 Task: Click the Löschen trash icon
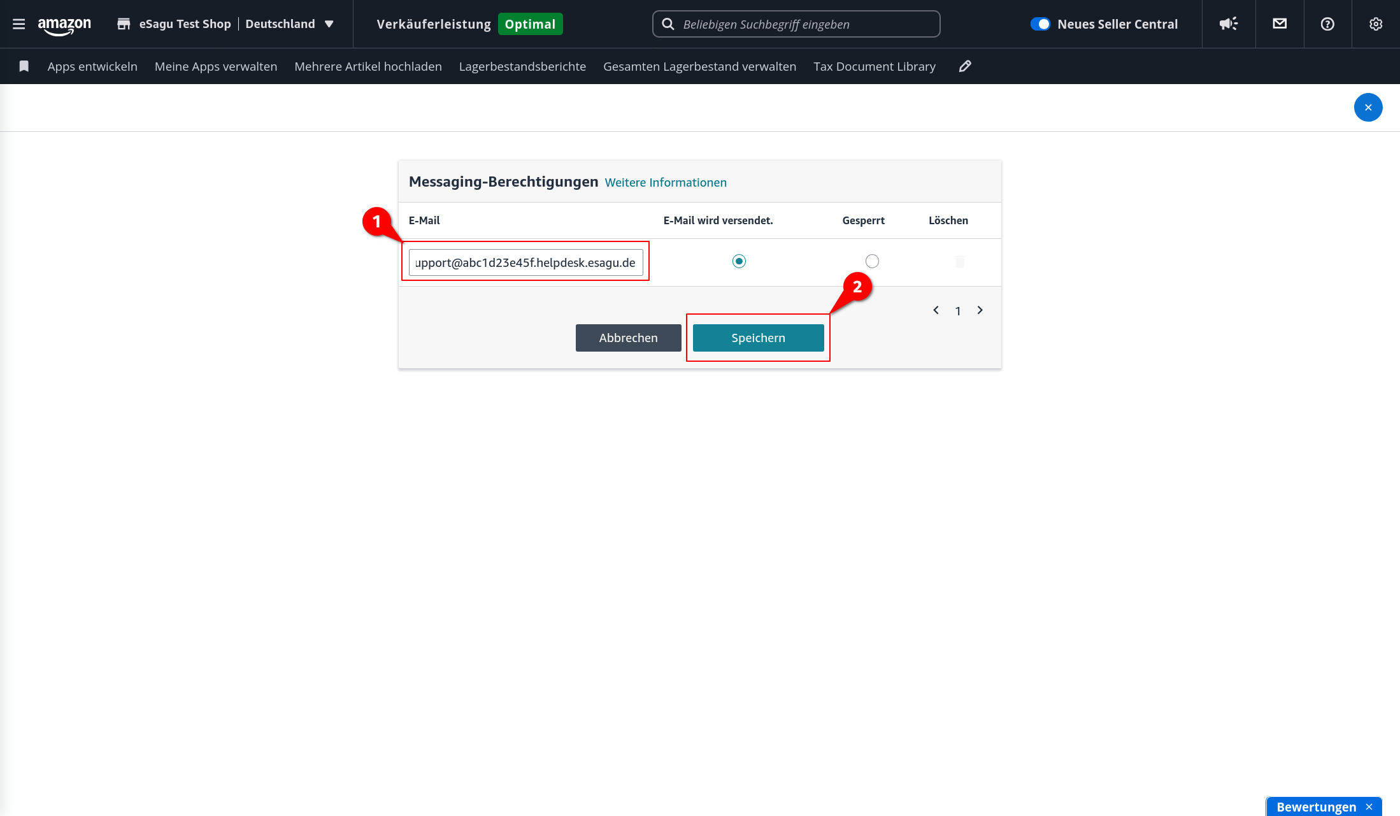pos(960,261)
